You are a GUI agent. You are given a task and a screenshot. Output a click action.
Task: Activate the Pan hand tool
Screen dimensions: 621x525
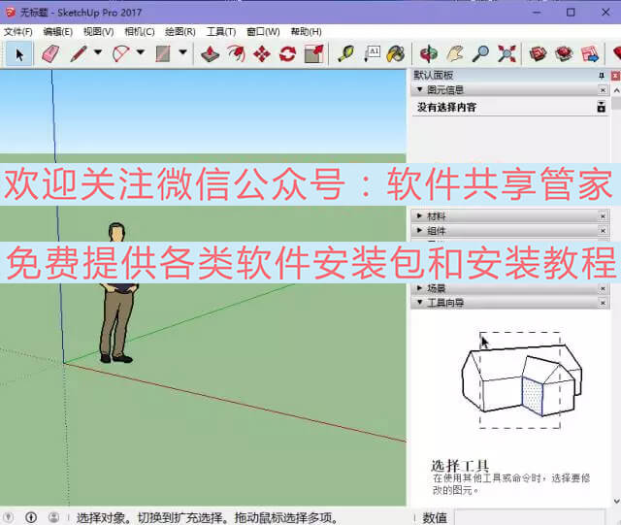(455, 53)
